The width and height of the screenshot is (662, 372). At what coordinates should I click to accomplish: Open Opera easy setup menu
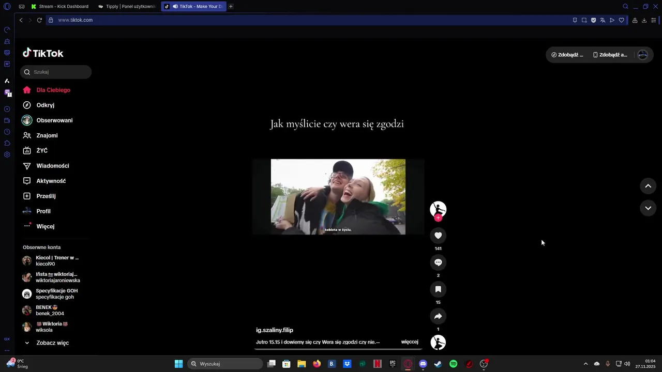tap(653, 20)
